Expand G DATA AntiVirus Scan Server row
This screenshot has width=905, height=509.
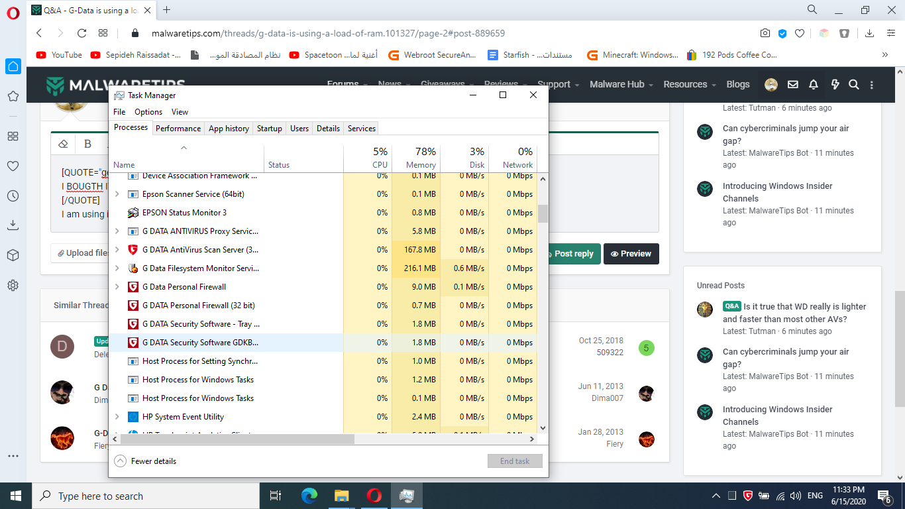click(x=117, y=250)
